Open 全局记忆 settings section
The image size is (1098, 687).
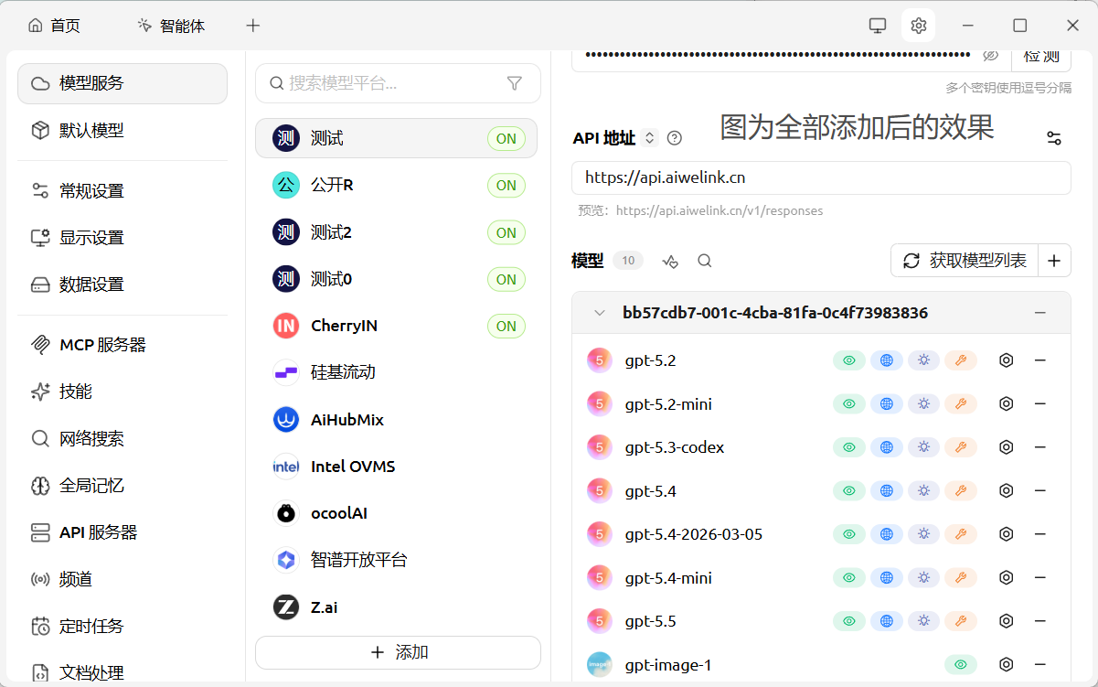(x=123, y=486)
